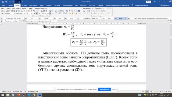Open File Explorer from taskbar
Screen dimensions: 172x97
[8, 95]
